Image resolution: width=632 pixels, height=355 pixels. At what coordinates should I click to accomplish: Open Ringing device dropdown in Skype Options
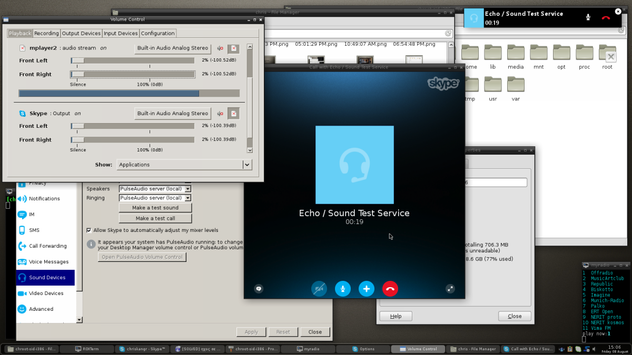click(x=155, y=198)
